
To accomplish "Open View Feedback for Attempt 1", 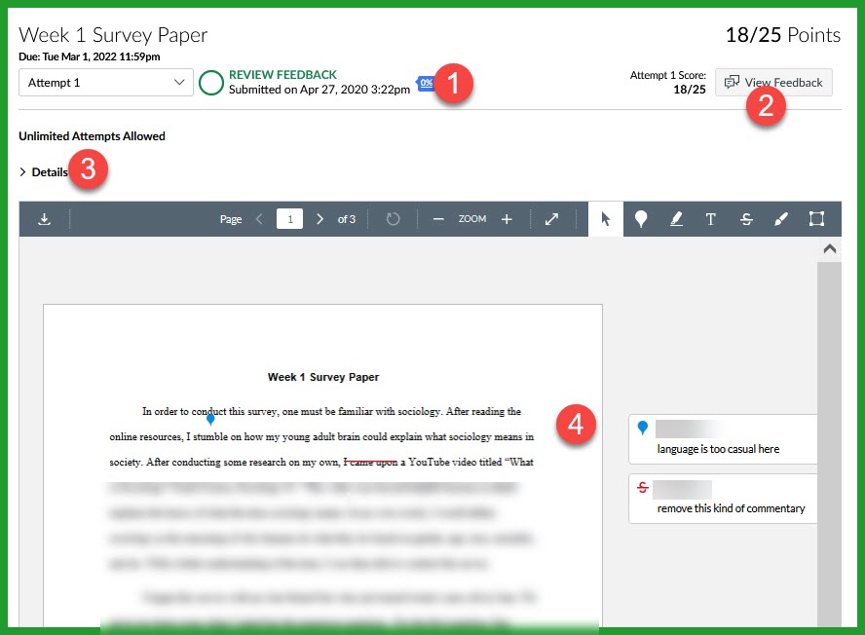I will pyautogui.click(x=773, y=83).
